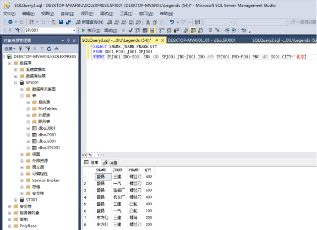Image resolution: width=317 pixels, height=230 pixels.
Task: Expand the 视图 folder
Action: coord(22,154)
